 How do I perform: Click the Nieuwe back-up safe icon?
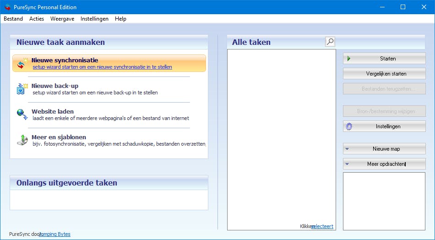(x=22, y=89)
